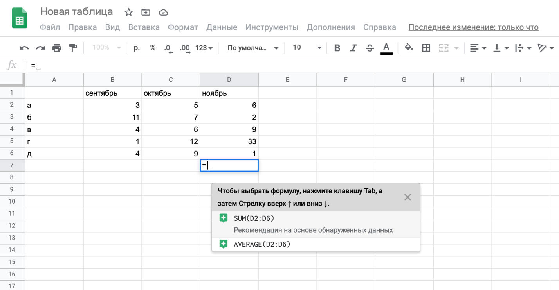Close the formula suggestion popup
This screenshot has height=290, width=559.
pyautogui.click(x=408, y=197)
